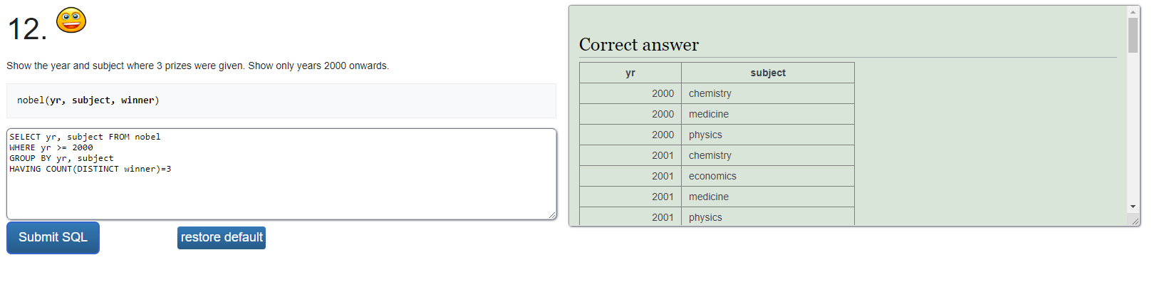The image size is (1174, 302).
Task: Click the answer panel scrollbar thumb
Action: coord(1133,35)
